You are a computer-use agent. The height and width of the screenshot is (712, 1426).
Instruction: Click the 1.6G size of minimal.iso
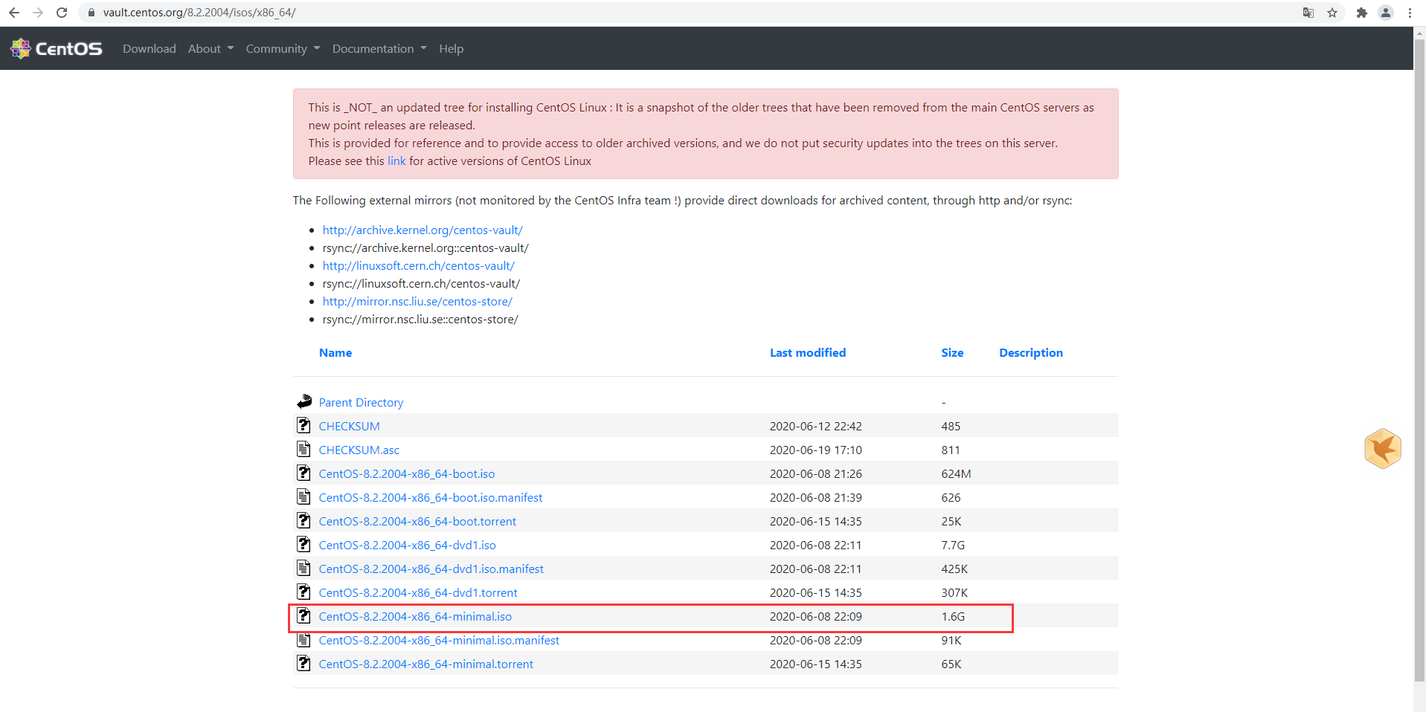(953, 616)
